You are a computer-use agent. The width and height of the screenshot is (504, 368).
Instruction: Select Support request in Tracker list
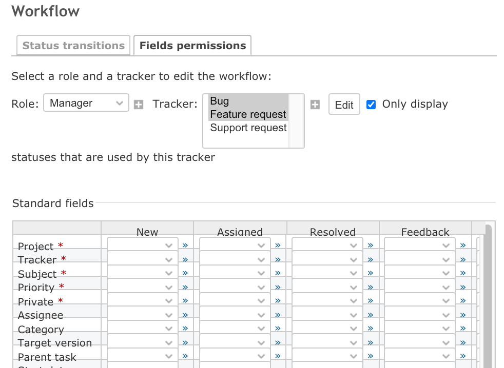(248, 128)
